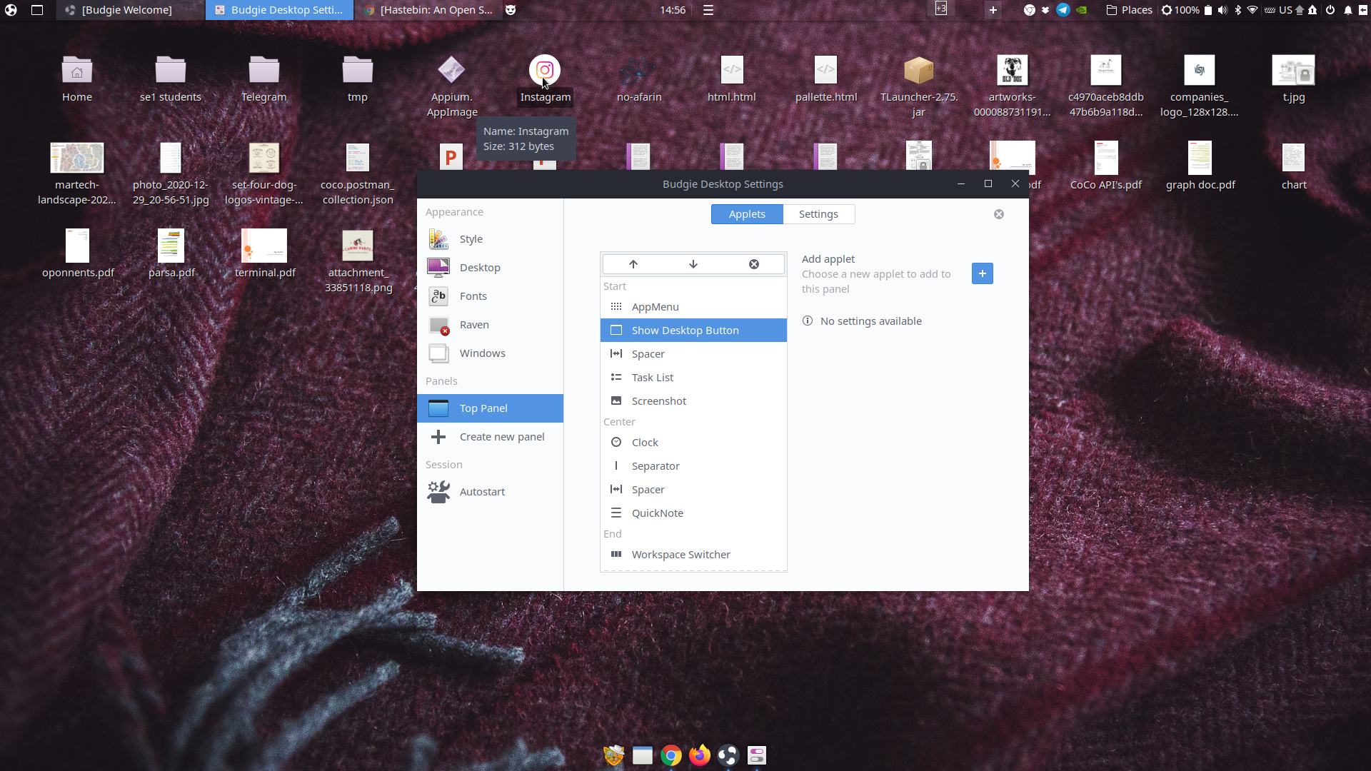This screenshot has height=771, width=1371.
Task: Click the blue plus Add applet button
Action: click(983, 273)
